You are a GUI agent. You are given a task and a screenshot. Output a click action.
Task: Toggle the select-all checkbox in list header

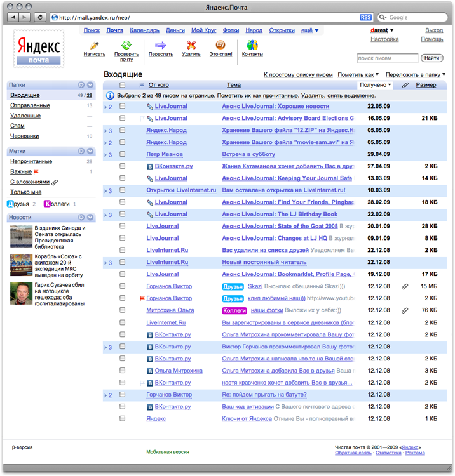tap(123, 85)
